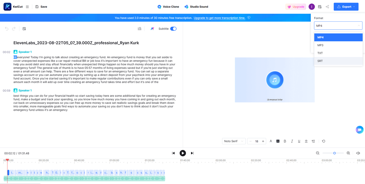
Task: Select TXT format option
Action: [x=338, y=53]
